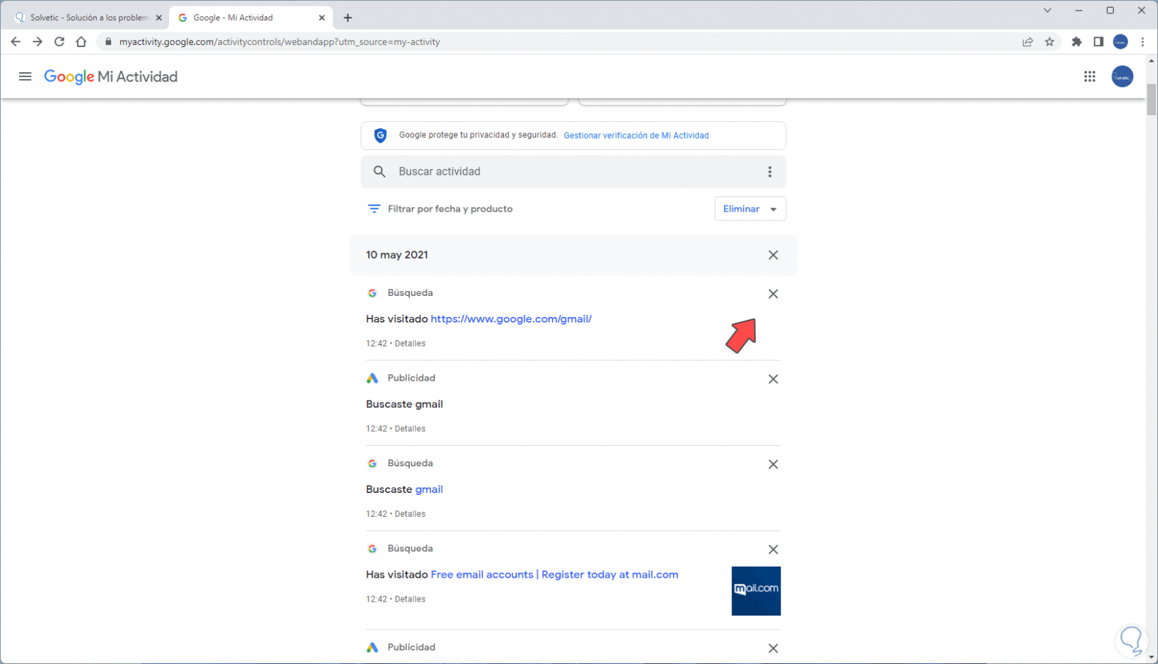
Task: Click the scrollbar down arrow
Action: point(1151,658)
